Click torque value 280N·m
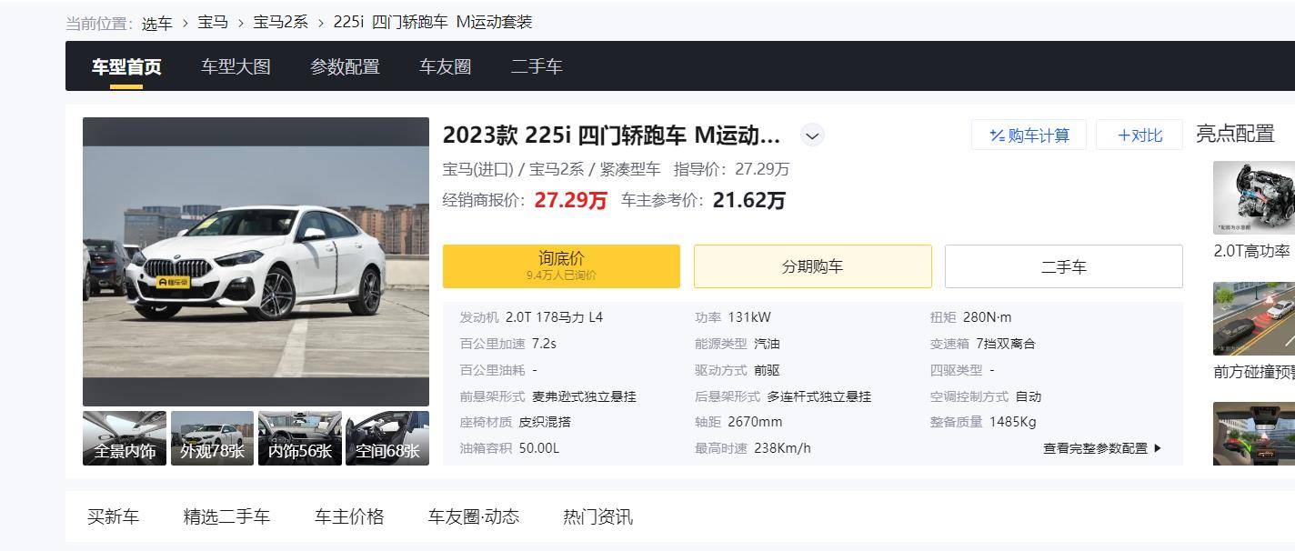Image resolution: width=1295 pixels, height=551 pixels. 987,317
